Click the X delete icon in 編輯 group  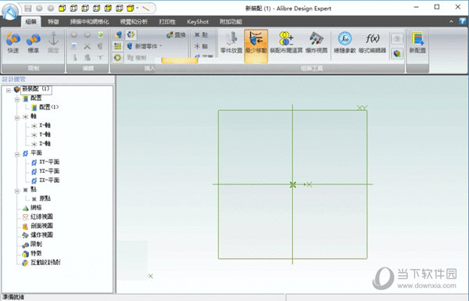click(87, 46)
